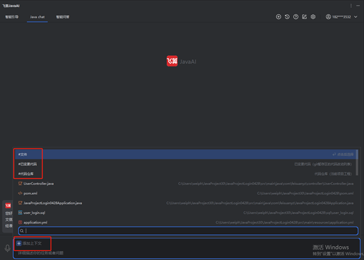The height and width of the screenshot is (260, 364).
Task: Click the context search input field
Action: (x=189, y=230)
